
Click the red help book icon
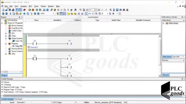pyautogui.click(x=24, y=10)
